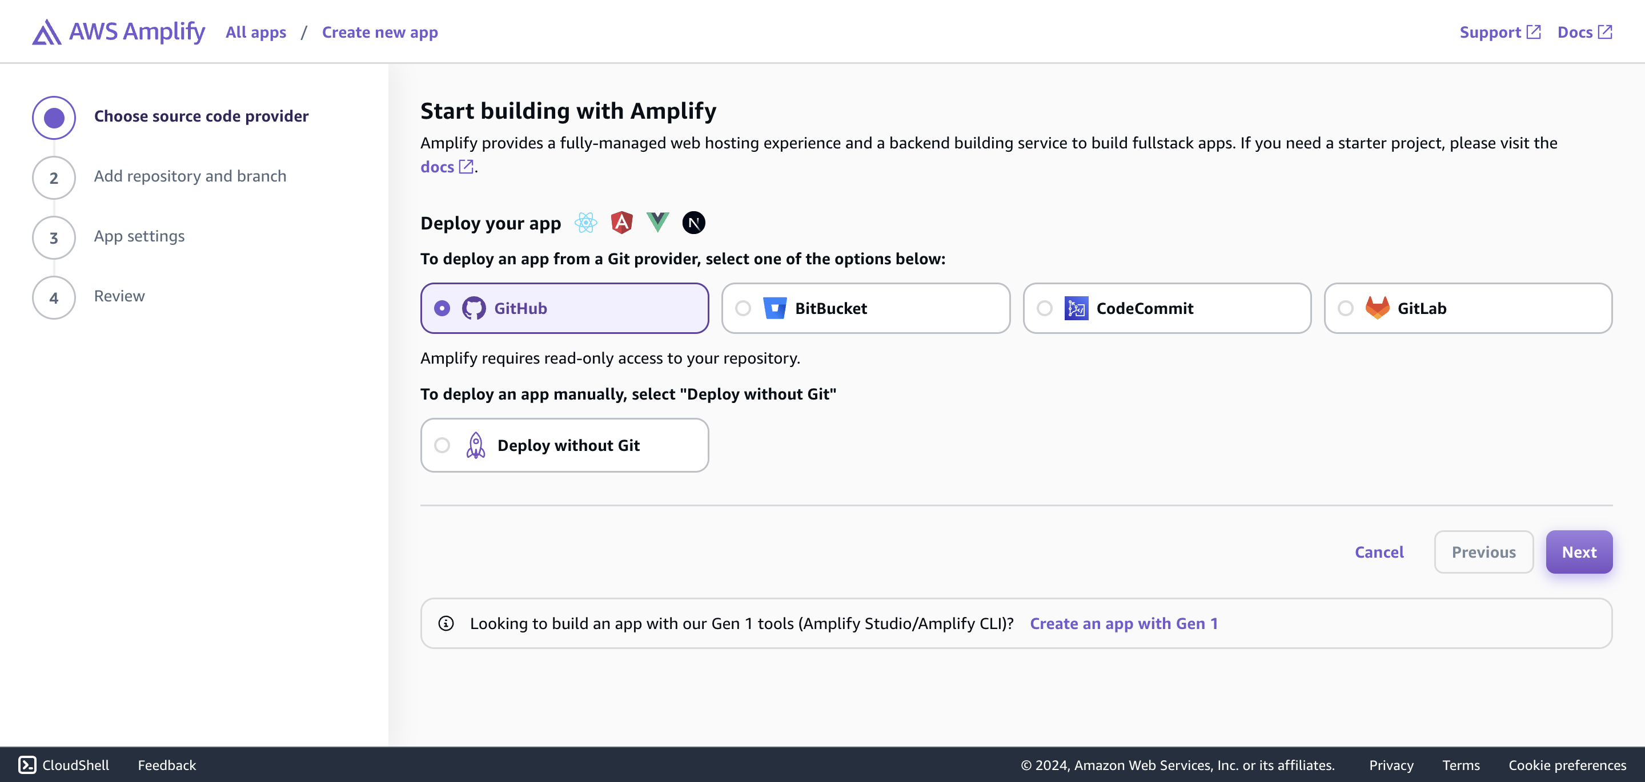1645x782 pixels.
Task: Go to Choose source code provider step
Action: tap(201, 116)
